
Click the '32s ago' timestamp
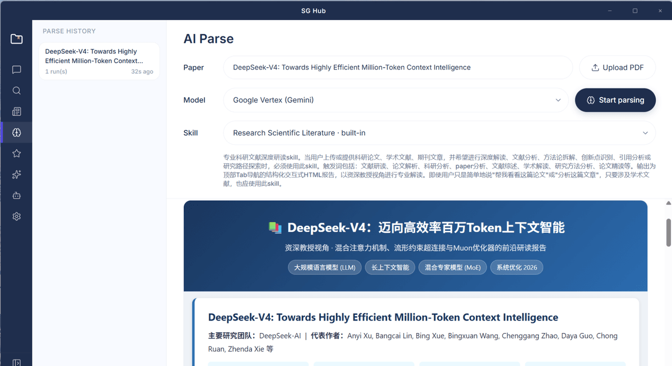click(x=142, y=72)
